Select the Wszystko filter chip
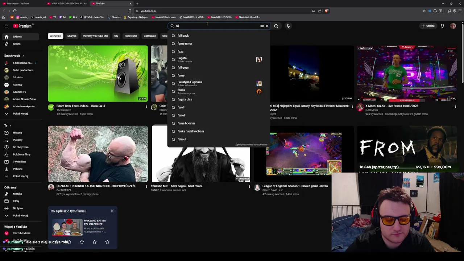464x261 pixels. 55,36
